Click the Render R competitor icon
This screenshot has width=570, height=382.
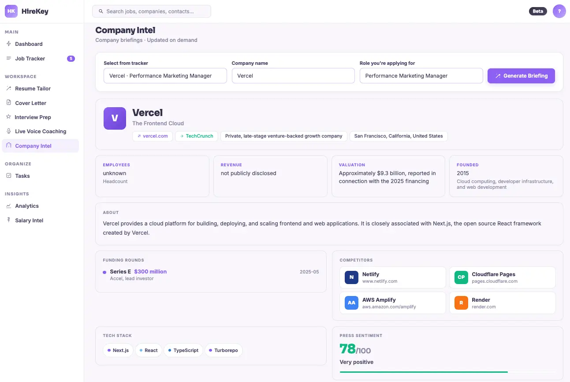461,303
